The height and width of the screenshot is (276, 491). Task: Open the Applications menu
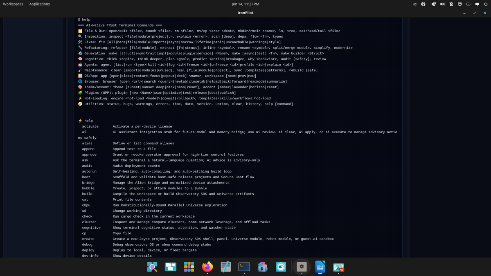pos(40,4)
